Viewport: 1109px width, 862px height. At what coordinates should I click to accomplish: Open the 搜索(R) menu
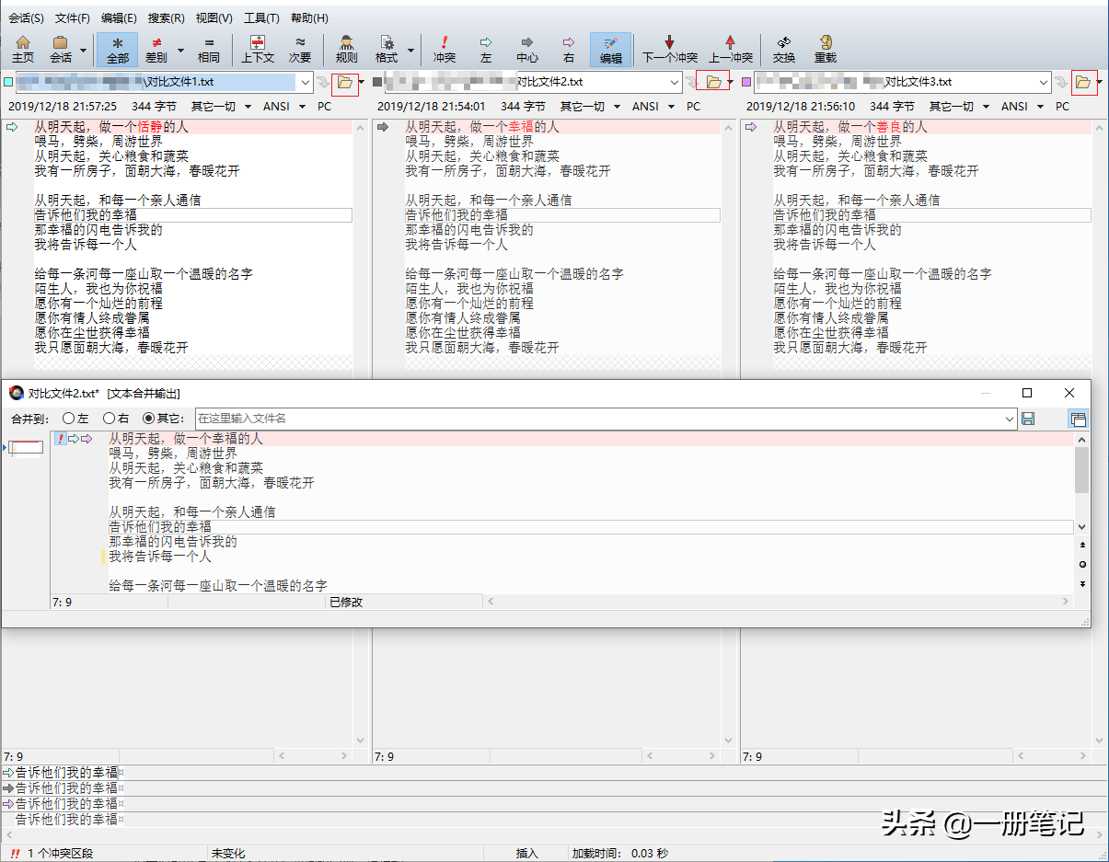tap(167, 18)
